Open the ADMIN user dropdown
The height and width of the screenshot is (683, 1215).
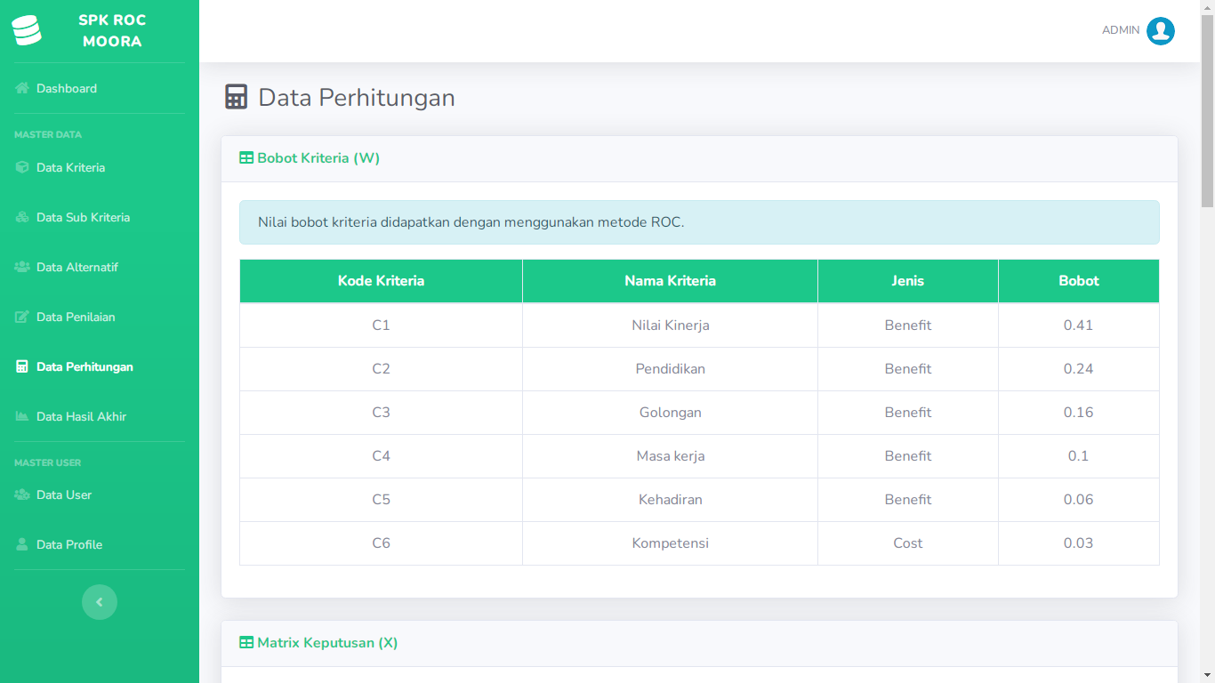[1139, 31]
